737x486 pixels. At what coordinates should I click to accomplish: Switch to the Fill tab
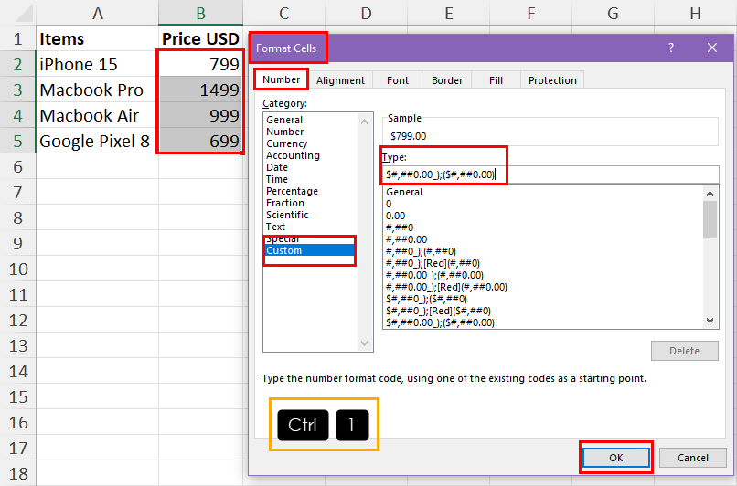point(496,80)
